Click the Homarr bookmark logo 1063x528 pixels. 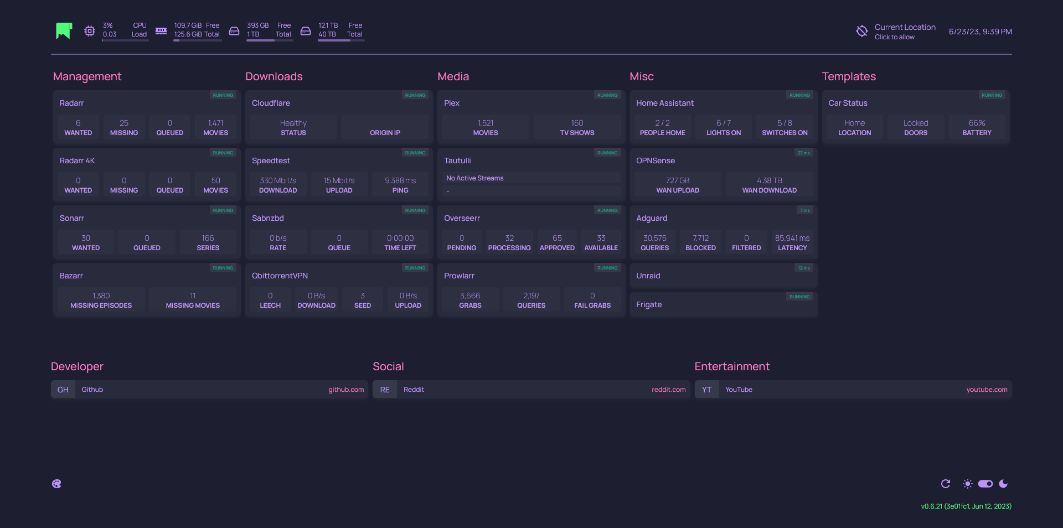[x=64, y=31]
